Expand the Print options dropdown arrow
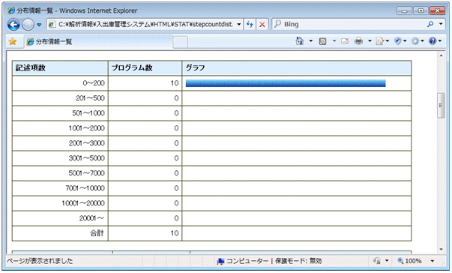The image size is (452, 273). [x=370, y=41]
